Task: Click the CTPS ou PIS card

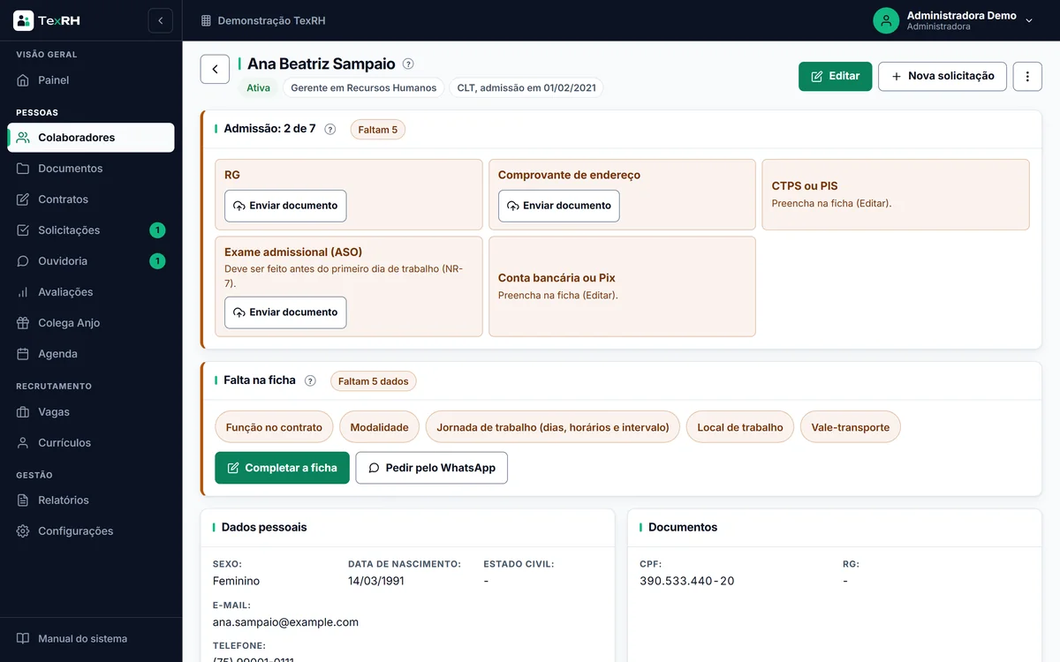Action: point(896,194)
